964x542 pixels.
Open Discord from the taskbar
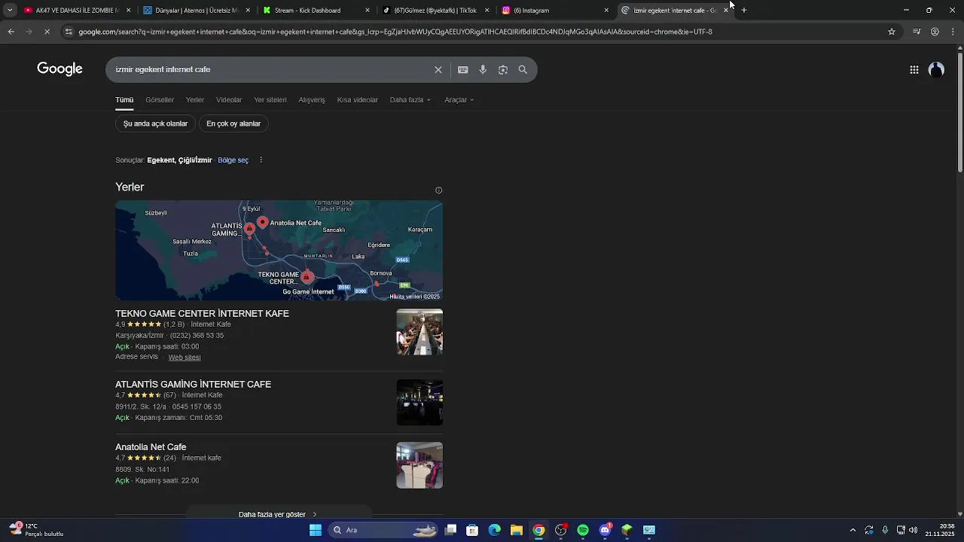click(x=605, y=530)
